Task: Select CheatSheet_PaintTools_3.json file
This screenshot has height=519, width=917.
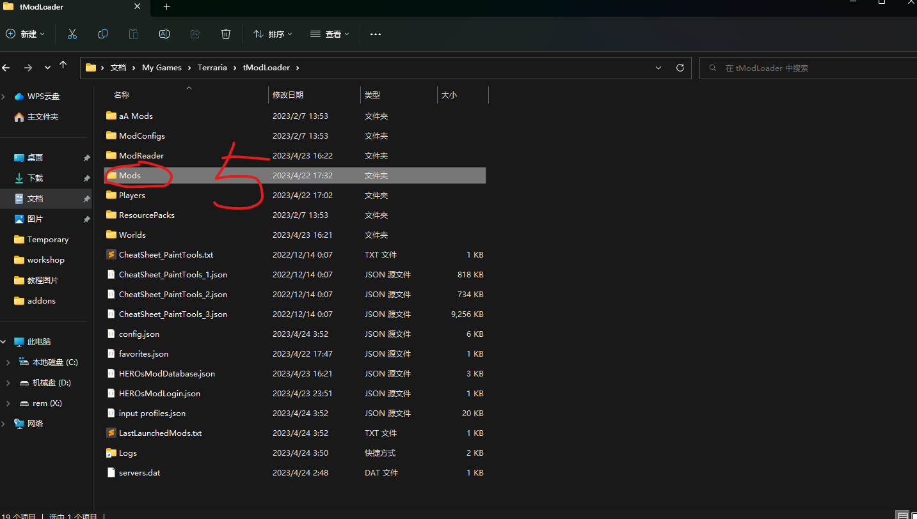Action: (x=295, y=314)
